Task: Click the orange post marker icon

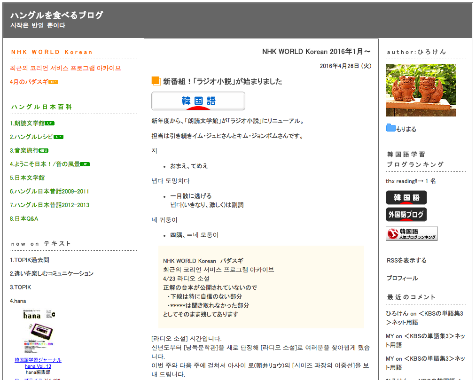Action: (156, 81)
